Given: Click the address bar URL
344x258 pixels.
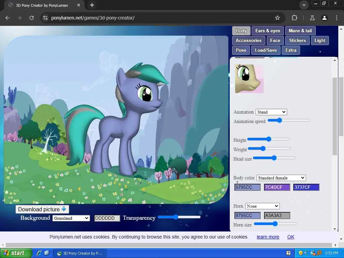Looking at the screenshot, I should pyautogui.click(x=93, y=18).
